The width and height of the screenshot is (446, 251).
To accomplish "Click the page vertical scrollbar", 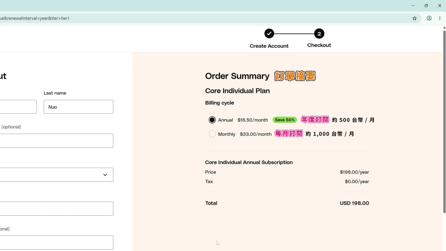I will [444, 122].
